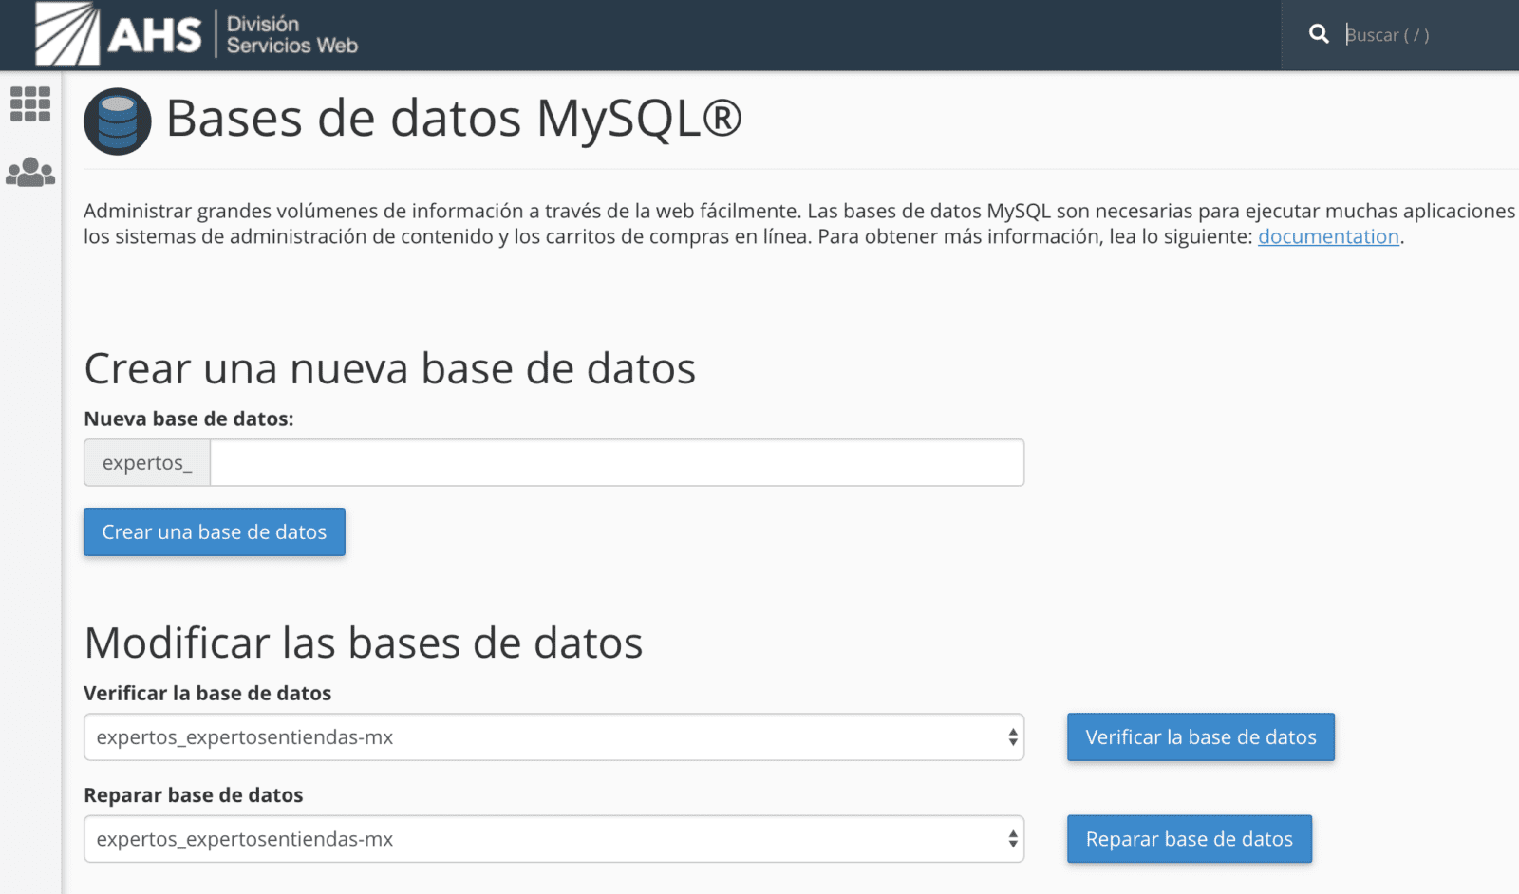This screenshot has height=894, width=1519.
Task: Open the documentation link
Action: pos(1328,236)
